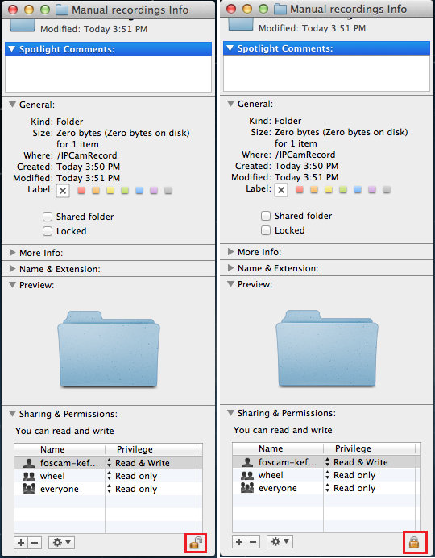Click the plus button in left Info window
This screenshot has height=558, width=435.
(x=21, y=543)
